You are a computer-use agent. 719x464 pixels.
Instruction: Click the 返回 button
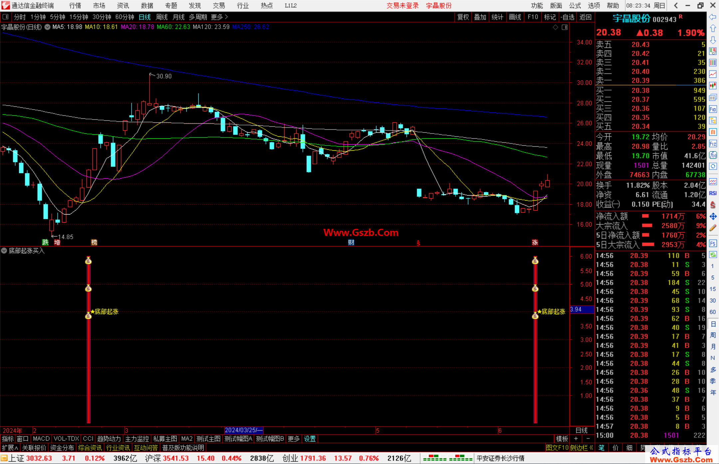585,17
